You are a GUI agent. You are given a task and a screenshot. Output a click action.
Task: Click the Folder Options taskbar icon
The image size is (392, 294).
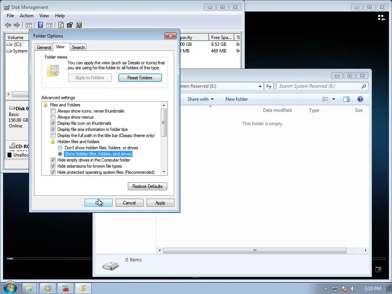[83, 289]
